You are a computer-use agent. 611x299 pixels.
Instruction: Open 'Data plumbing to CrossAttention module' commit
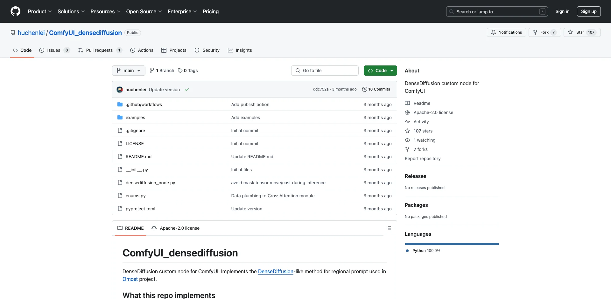[x=273, y=196]
